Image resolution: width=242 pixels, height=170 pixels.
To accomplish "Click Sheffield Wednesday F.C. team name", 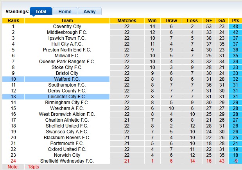I will [x=67, y=161].
